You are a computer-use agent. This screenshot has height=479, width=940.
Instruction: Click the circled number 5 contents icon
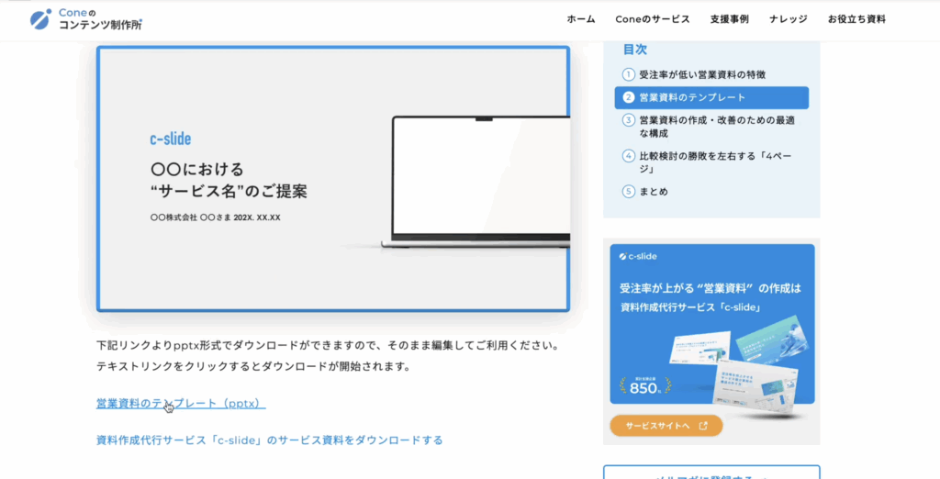pos(628,192)
